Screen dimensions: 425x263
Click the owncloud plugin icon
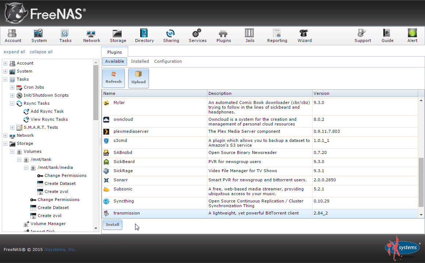click(x=106, y=119)
